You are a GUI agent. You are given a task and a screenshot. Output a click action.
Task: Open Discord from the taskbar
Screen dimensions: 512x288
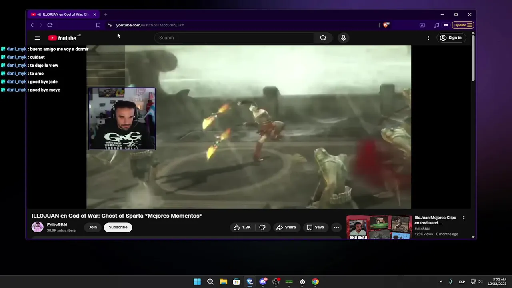click(263, 282)
